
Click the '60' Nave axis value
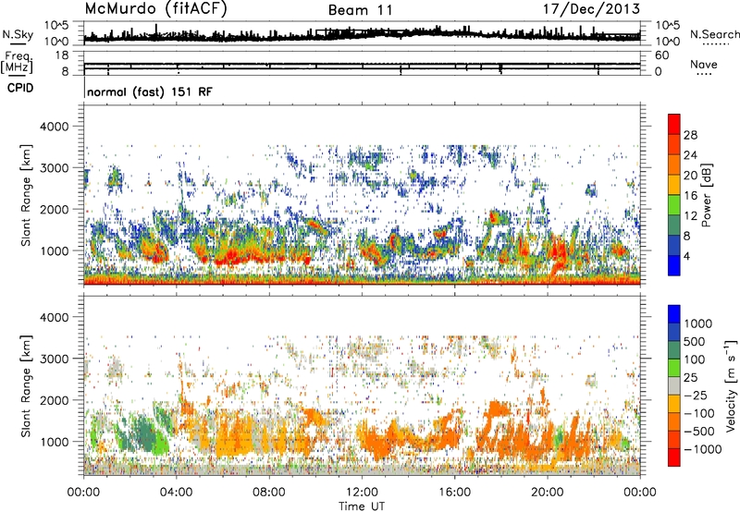coord(661,55)
